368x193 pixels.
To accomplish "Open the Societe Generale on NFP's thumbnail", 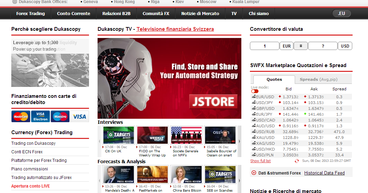I will click(x=186, y=135).
